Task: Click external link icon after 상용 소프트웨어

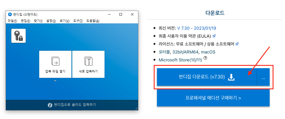Action: click(x=237, y=44)
